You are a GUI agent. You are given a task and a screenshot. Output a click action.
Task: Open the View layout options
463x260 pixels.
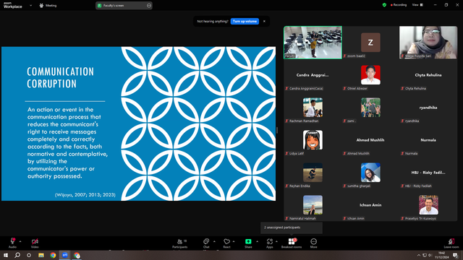(417, 5)
